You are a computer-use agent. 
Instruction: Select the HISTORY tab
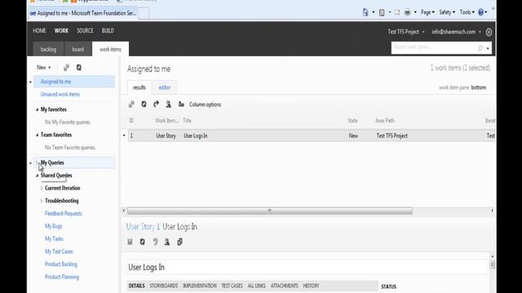pos(311,286)
